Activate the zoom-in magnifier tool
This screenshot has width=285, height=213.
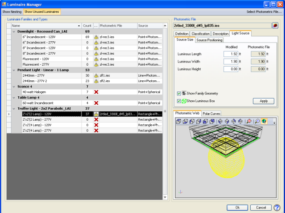click(257, 121)
